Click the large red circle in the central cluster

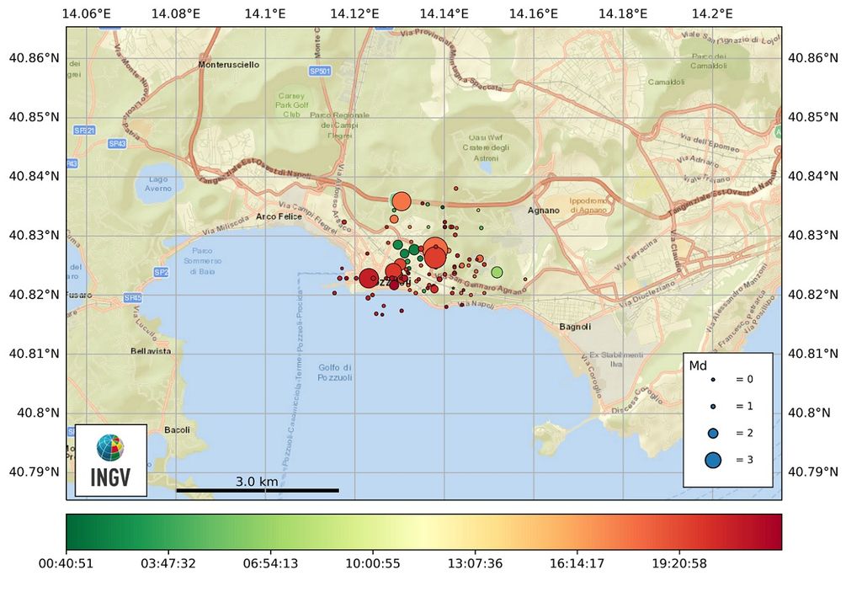(434, 255)
